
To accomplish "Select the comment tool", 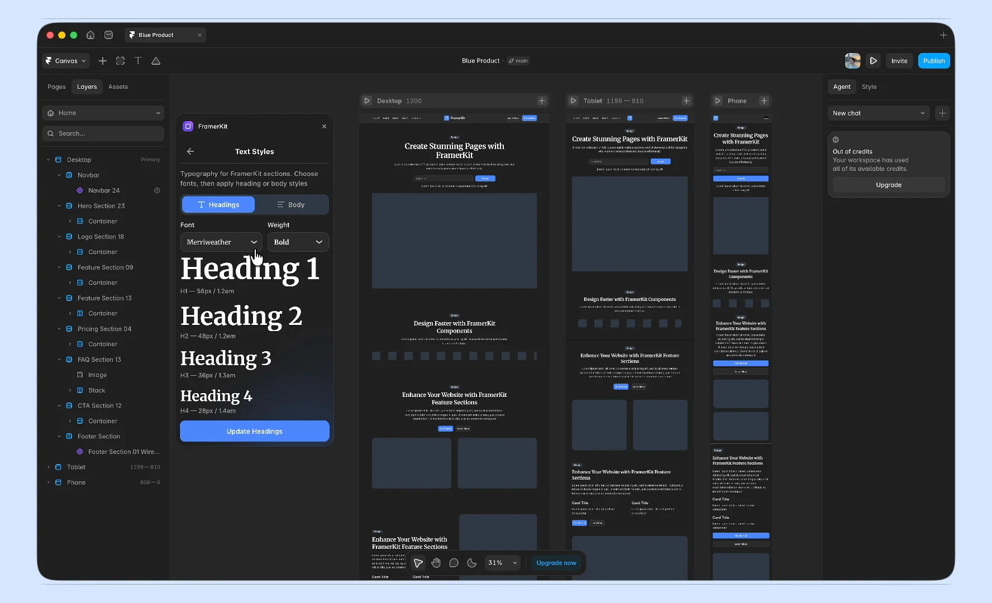I will pyautogui.click(x=454, y=563).
